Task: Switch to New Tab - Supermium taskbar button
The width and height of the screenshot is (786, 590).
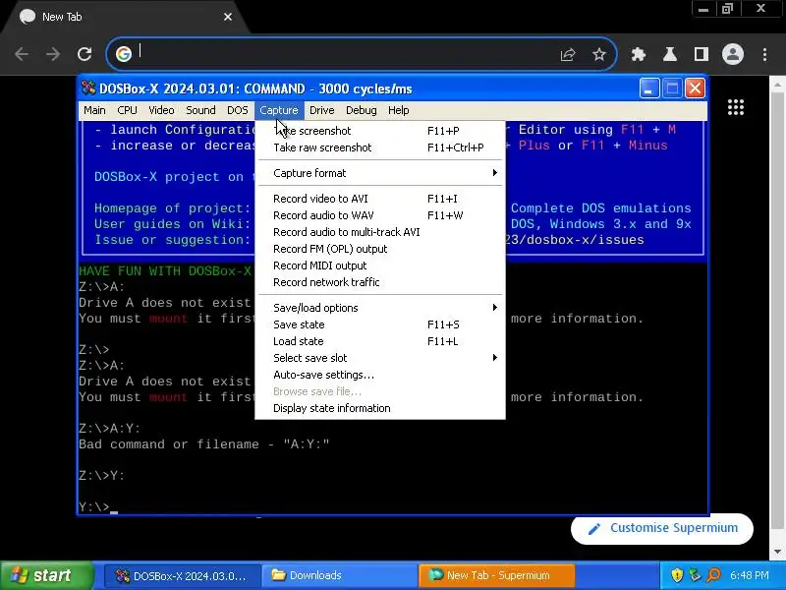Action: pos(497,575)
